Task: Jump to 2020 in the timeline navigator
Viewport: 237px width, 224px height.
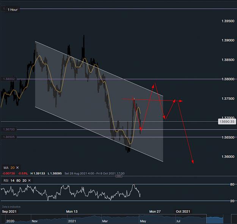Action: [x=10, y=221]
